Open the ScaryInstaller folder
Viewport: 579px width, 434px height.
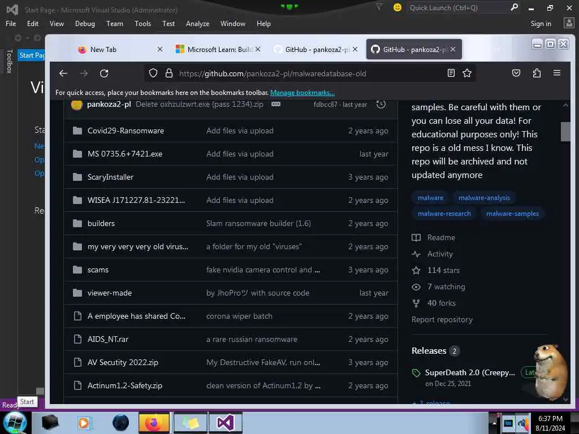[x=110, y=177]
